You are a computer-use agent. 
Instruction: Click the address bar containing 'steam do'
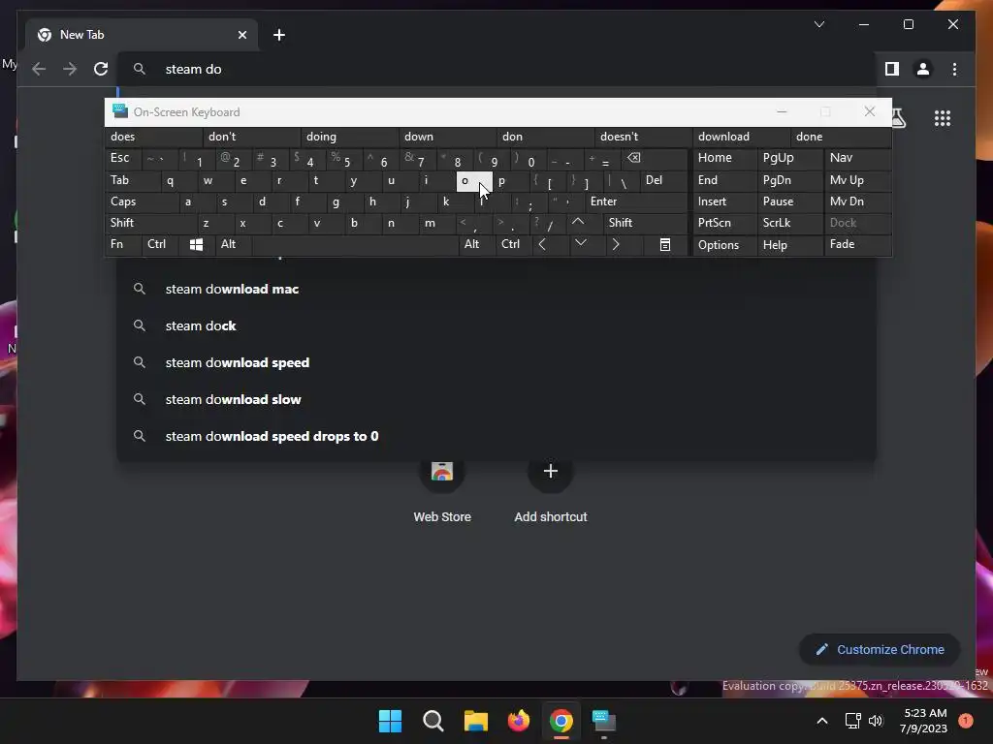pos(496,69)
